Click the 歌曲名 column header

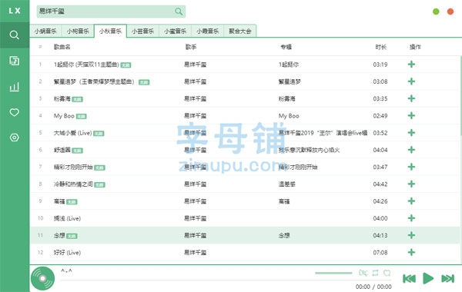click(x=62, y=47)
